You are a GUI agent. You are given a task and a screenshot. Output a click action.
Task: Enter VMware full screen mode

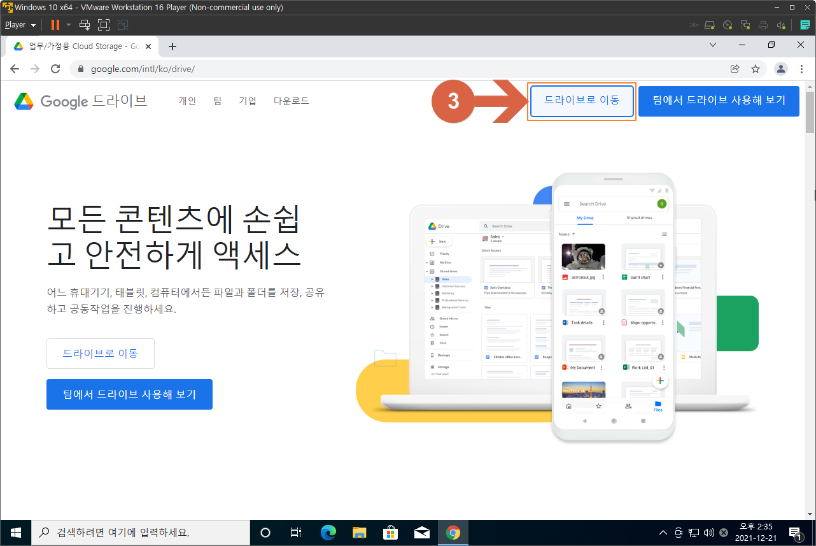coord(104,25)
